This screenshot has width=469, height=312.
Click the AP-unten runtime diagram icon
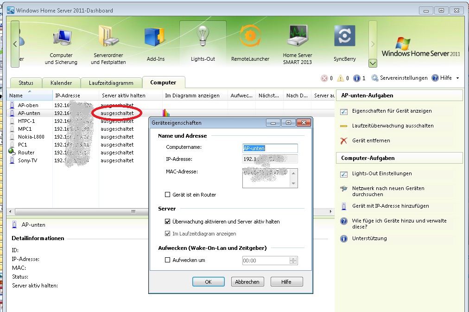coord(166,113)
